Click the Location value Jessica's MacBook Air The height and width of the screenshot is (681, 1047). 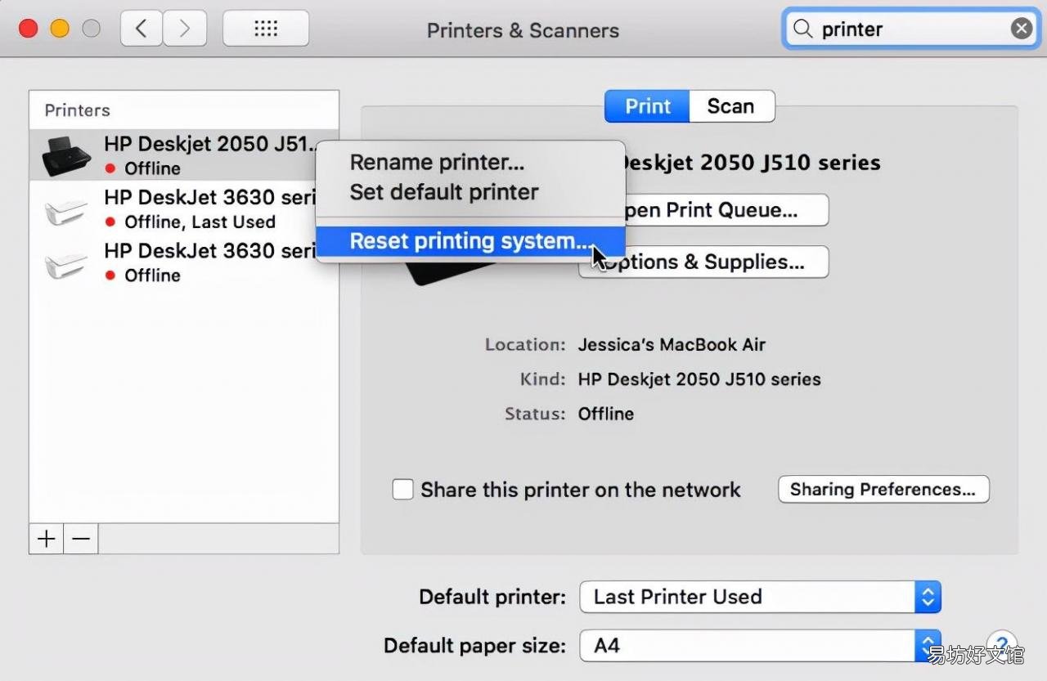(672, 345)
